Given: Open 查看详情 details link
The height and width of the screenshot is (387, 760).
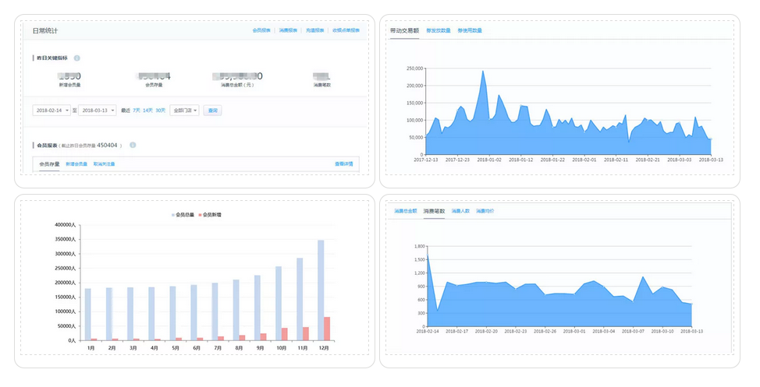Looking at the screenshot, I should click(343, 164).
